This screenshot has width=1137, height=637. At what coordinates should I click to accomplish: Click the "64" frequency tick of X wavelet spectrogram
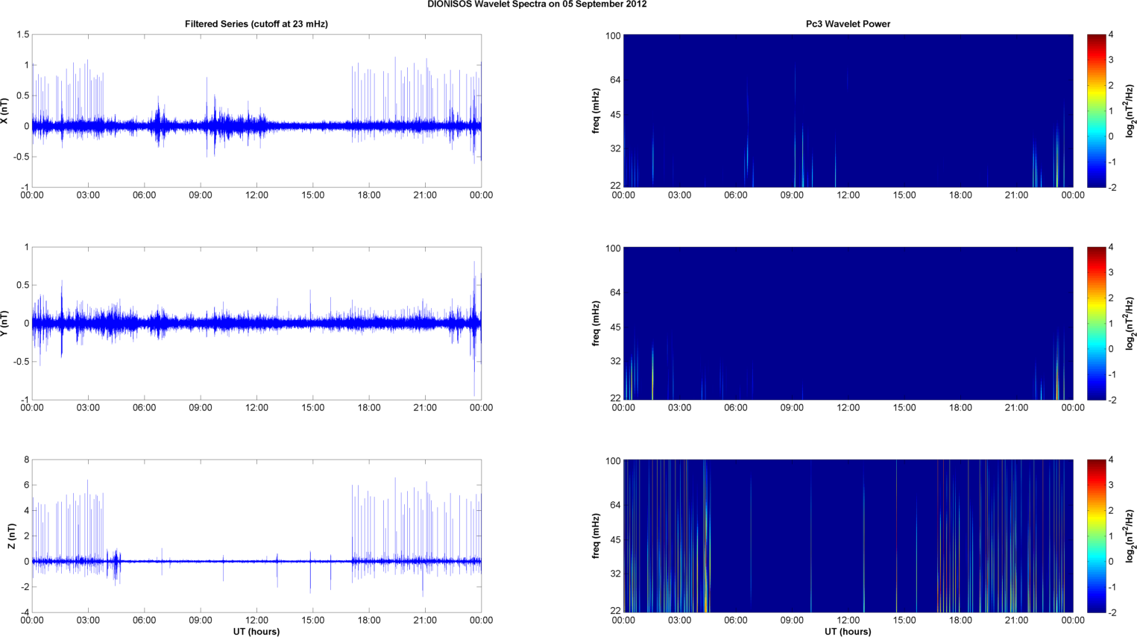click(x=615, y=80)
